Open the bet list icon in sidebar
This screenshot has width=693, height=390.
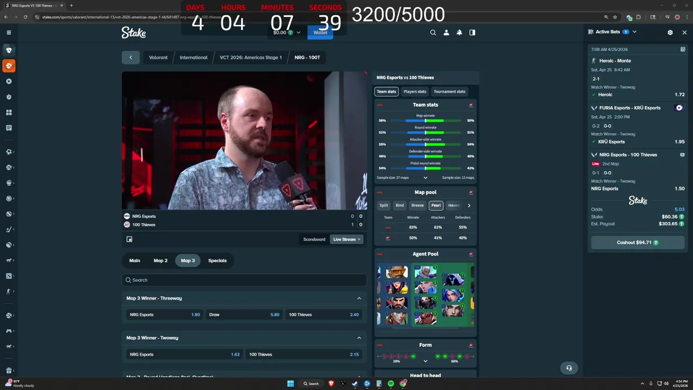coord(9,128)
